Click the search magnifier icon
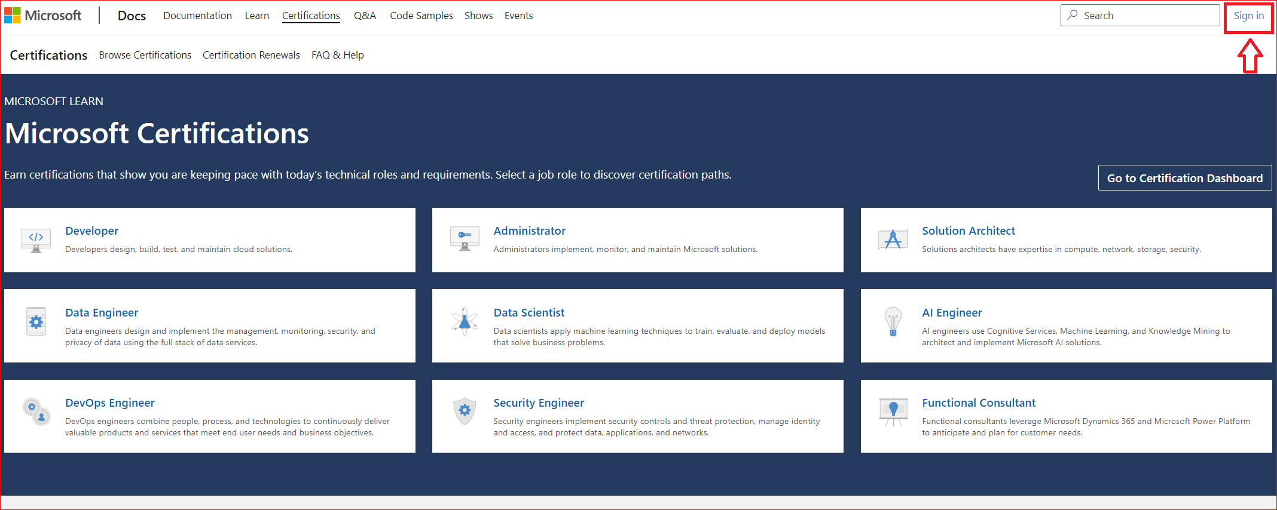This screenshot has height=510, width=1277. coord(1073,15)
